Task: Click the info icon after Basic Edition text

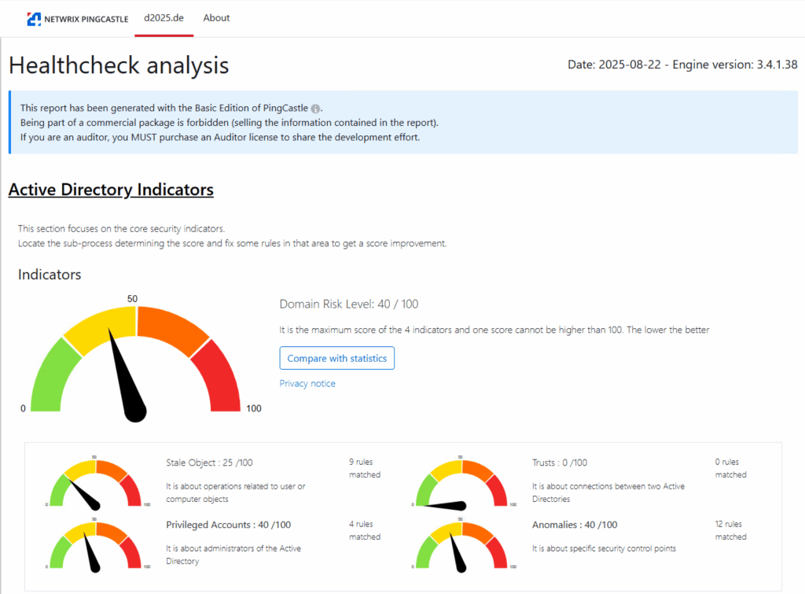Action: (x=315, y=109)
